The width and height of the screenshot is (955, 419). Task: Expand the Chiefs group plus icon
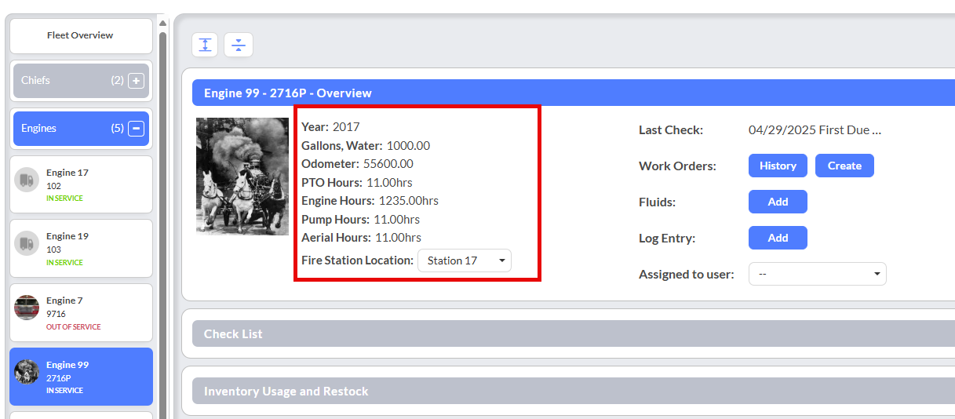tap(136, 81)
